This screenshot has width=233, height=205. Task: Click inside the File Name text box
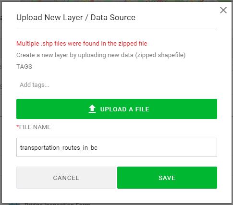tap(117, 147)
